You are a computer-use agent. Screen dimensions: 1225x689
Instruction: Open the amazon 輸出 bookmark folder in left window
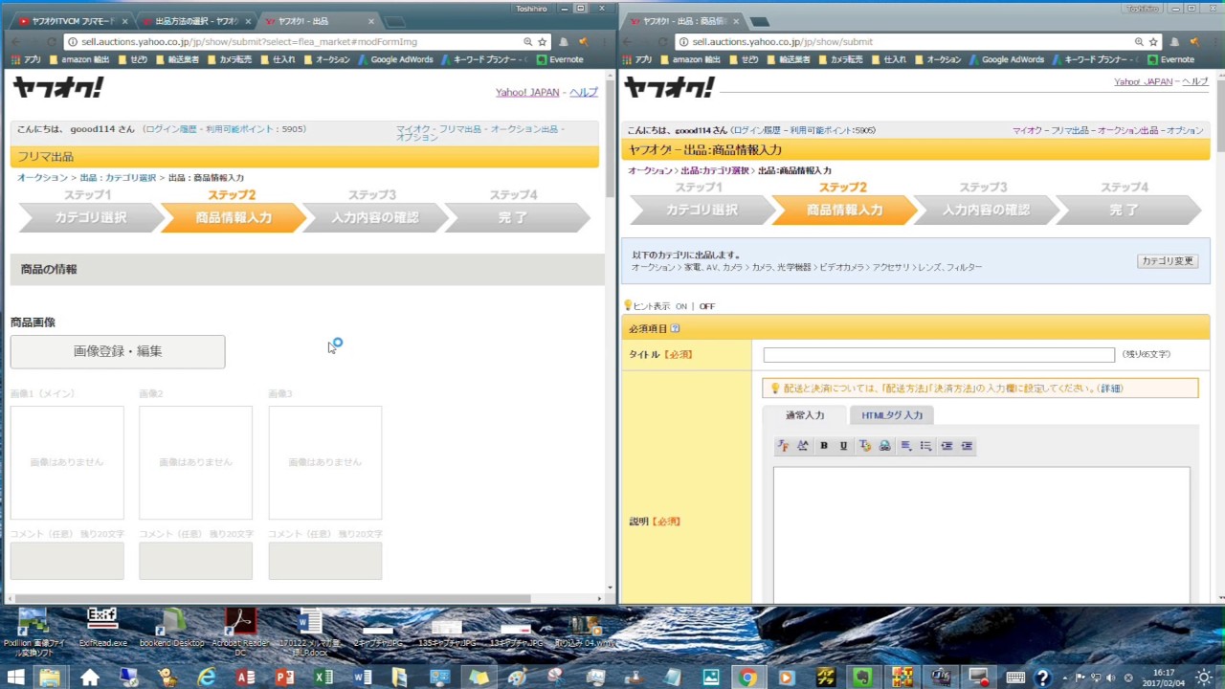coord(78,59)
